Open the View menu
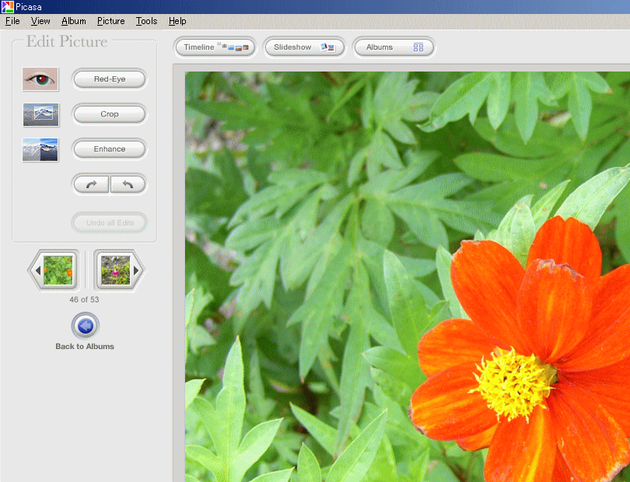The image size is (630, 482). (40, 21)
